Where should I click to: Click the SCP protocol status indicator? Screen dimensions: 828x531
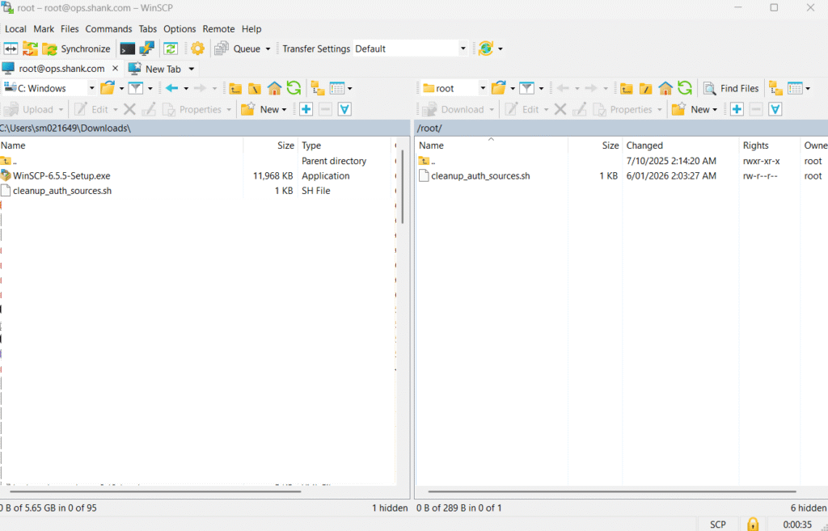click(x=717, y=524)
